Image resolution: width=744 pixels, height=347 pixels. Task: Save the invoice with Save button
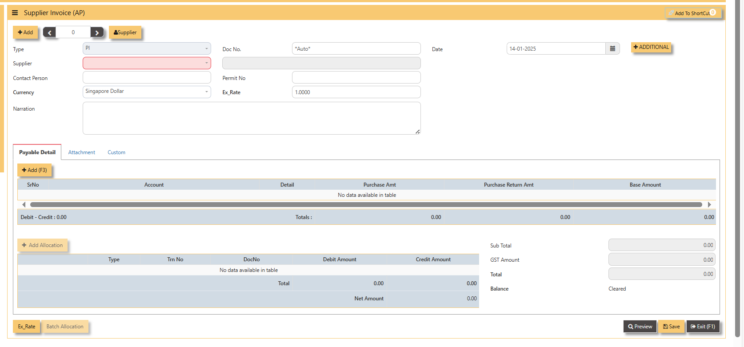point(671,327)
